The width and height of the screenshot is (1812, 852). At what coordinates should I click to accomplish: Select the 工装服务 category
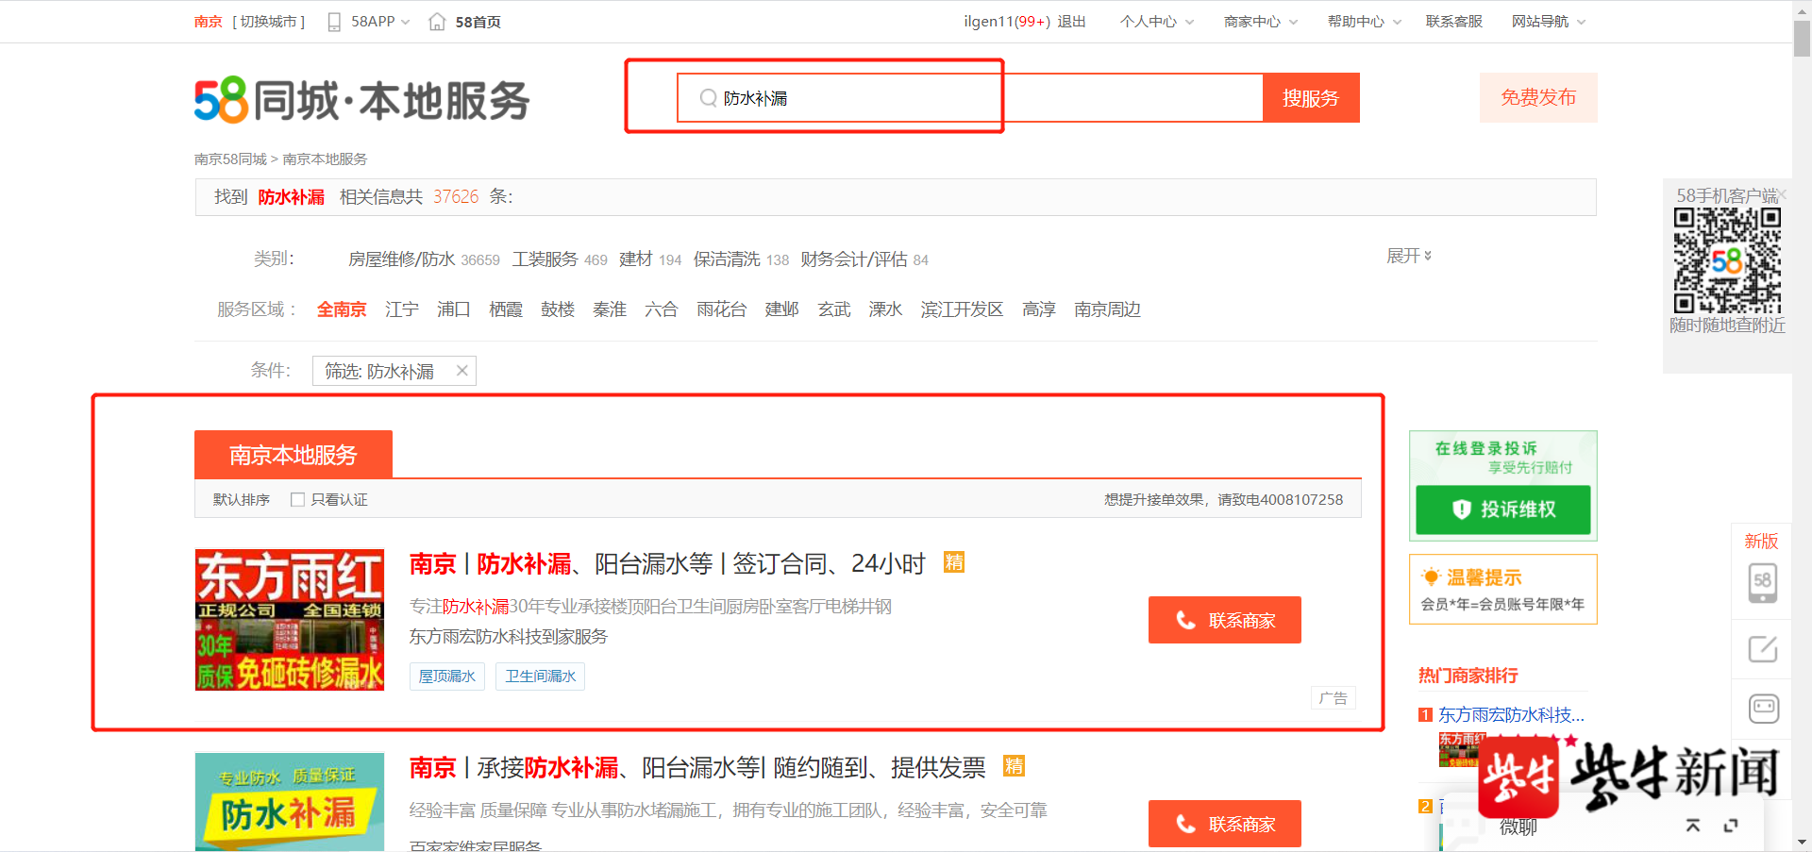click(x=545, y=259)
